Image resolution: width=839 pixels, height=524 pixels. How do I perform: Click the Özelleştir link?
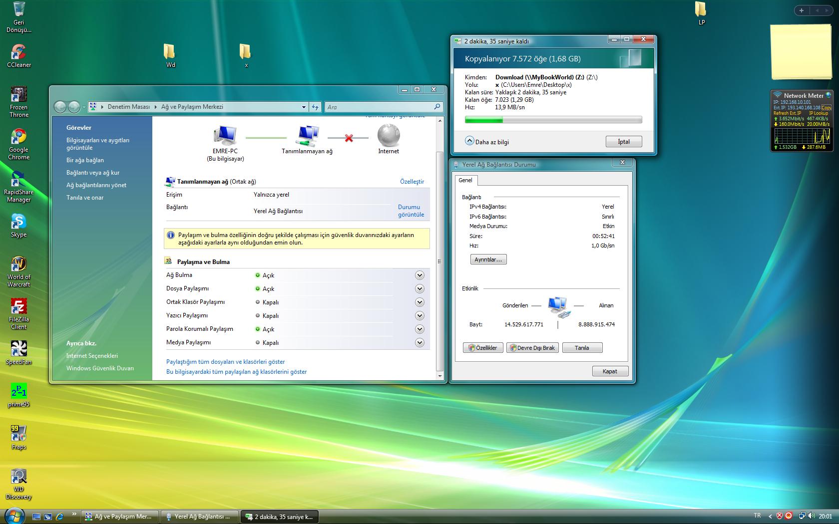click(x=412, y=182)
